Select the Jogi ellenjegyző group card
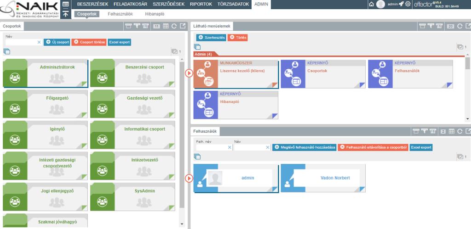Image resolution: width=471 pixels, height=229 pixels. pos(46,196)
